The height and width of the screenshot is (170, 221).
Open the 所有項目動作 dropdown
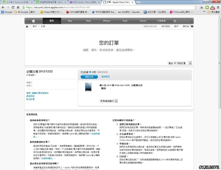[x=108, y=101]
